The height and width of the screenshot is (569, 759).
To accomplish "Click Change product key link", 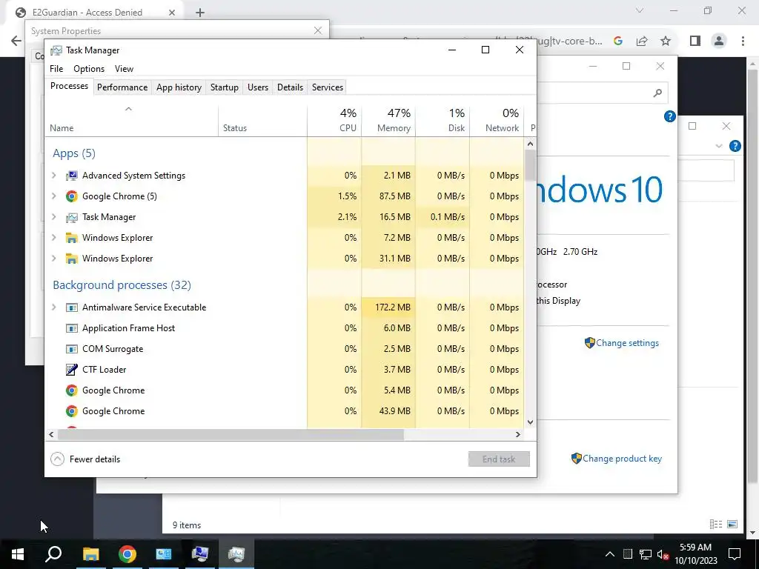I will [x=622, y=459].
